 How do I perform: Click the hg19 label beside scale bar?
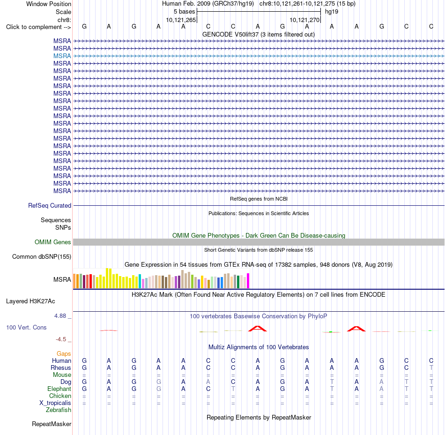pyautogui.click(x=332, y=12)
